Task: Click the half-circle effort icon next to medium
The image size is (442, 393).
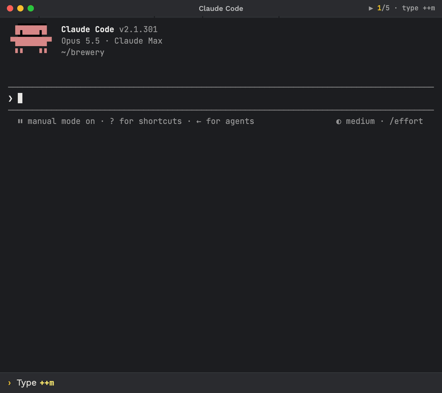Action: 338,122
